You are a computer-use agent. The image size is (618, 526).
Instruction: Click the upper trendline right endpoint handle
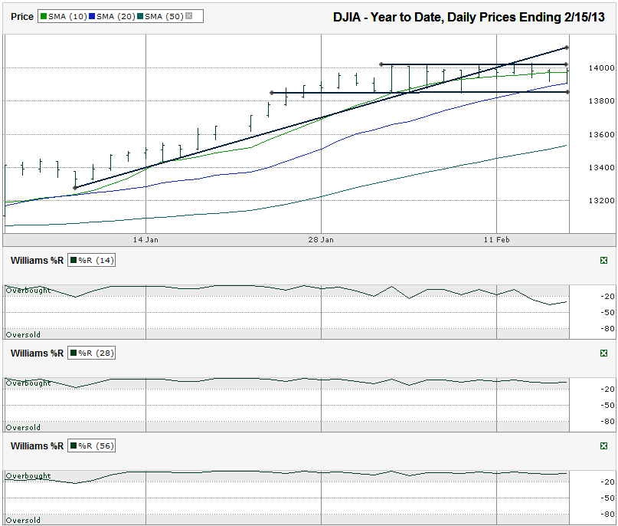567,48
